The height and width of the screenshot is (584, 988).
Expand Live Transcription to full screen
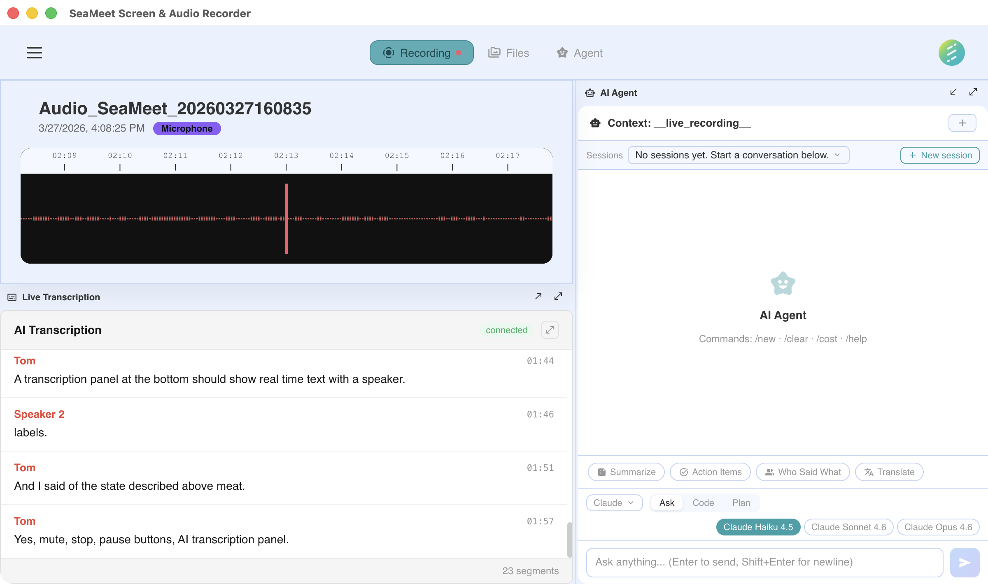click(x=558, y=296)
